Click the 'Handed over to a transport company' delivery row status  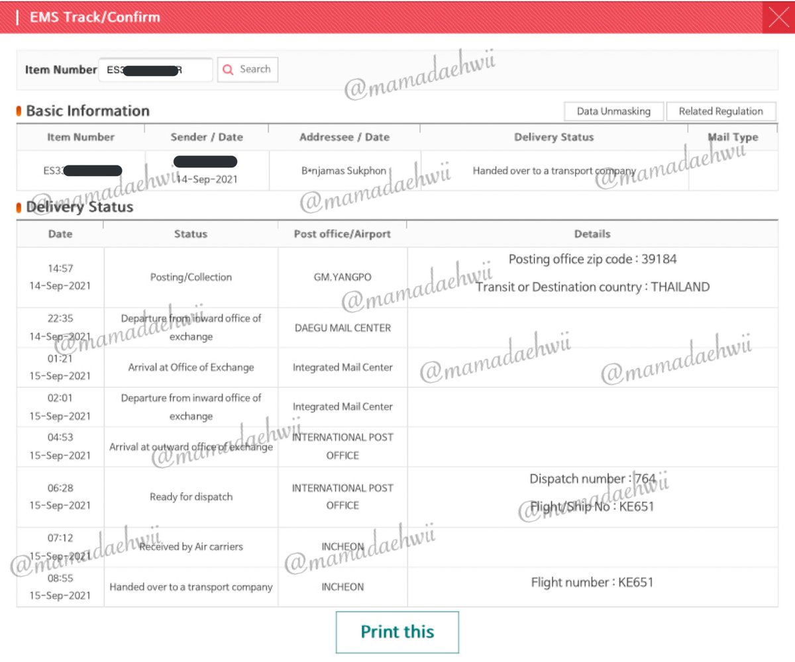(x=191, y=587)
